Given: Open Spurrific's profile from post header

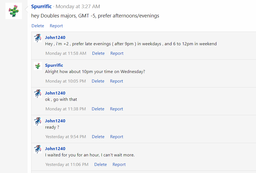Looking at the screenshot, I should (x=41, y=6).
